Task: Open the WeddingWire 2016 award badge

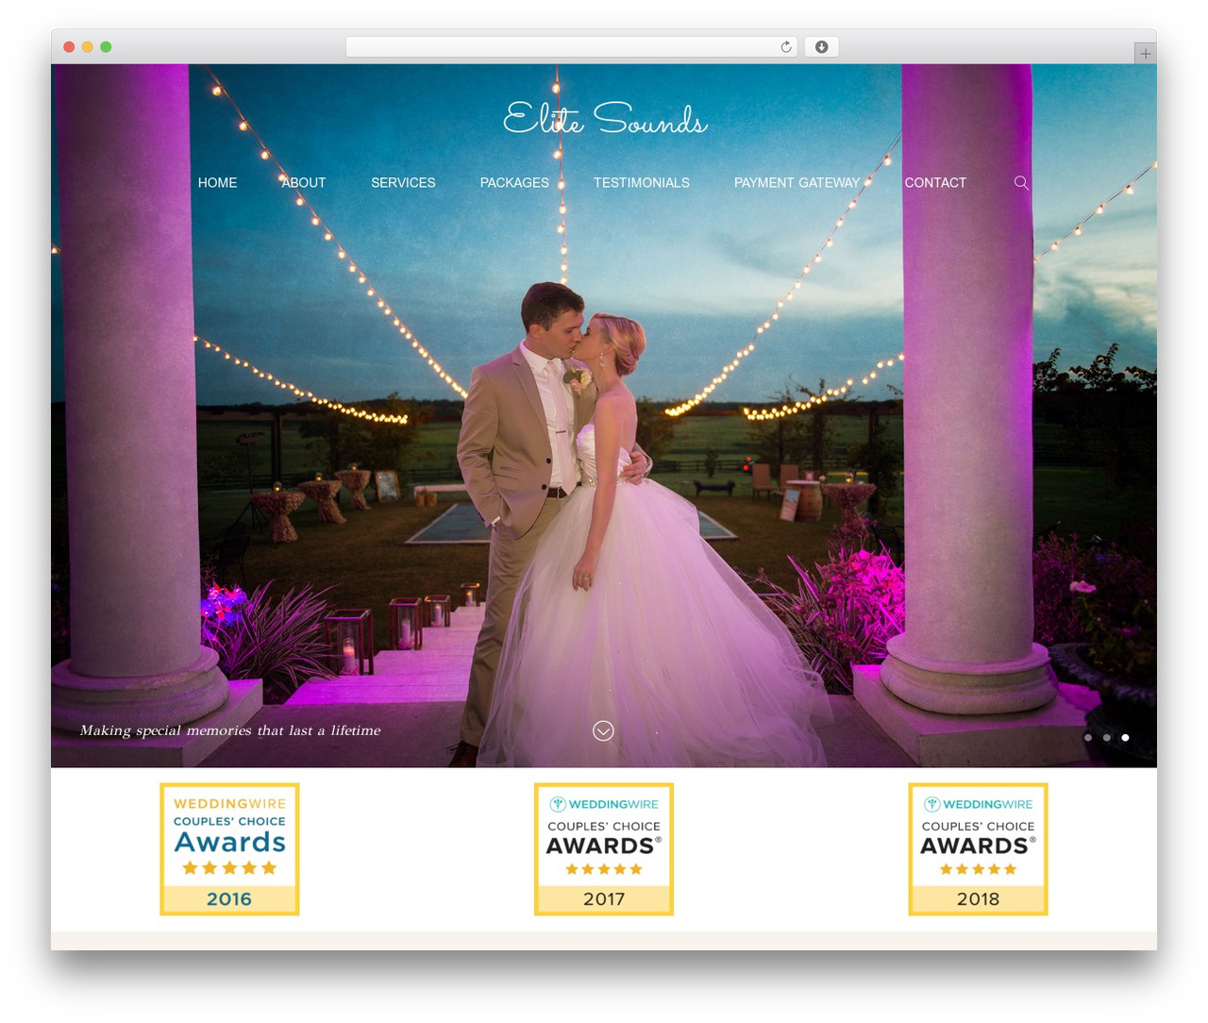Action: tap(229, 849)
